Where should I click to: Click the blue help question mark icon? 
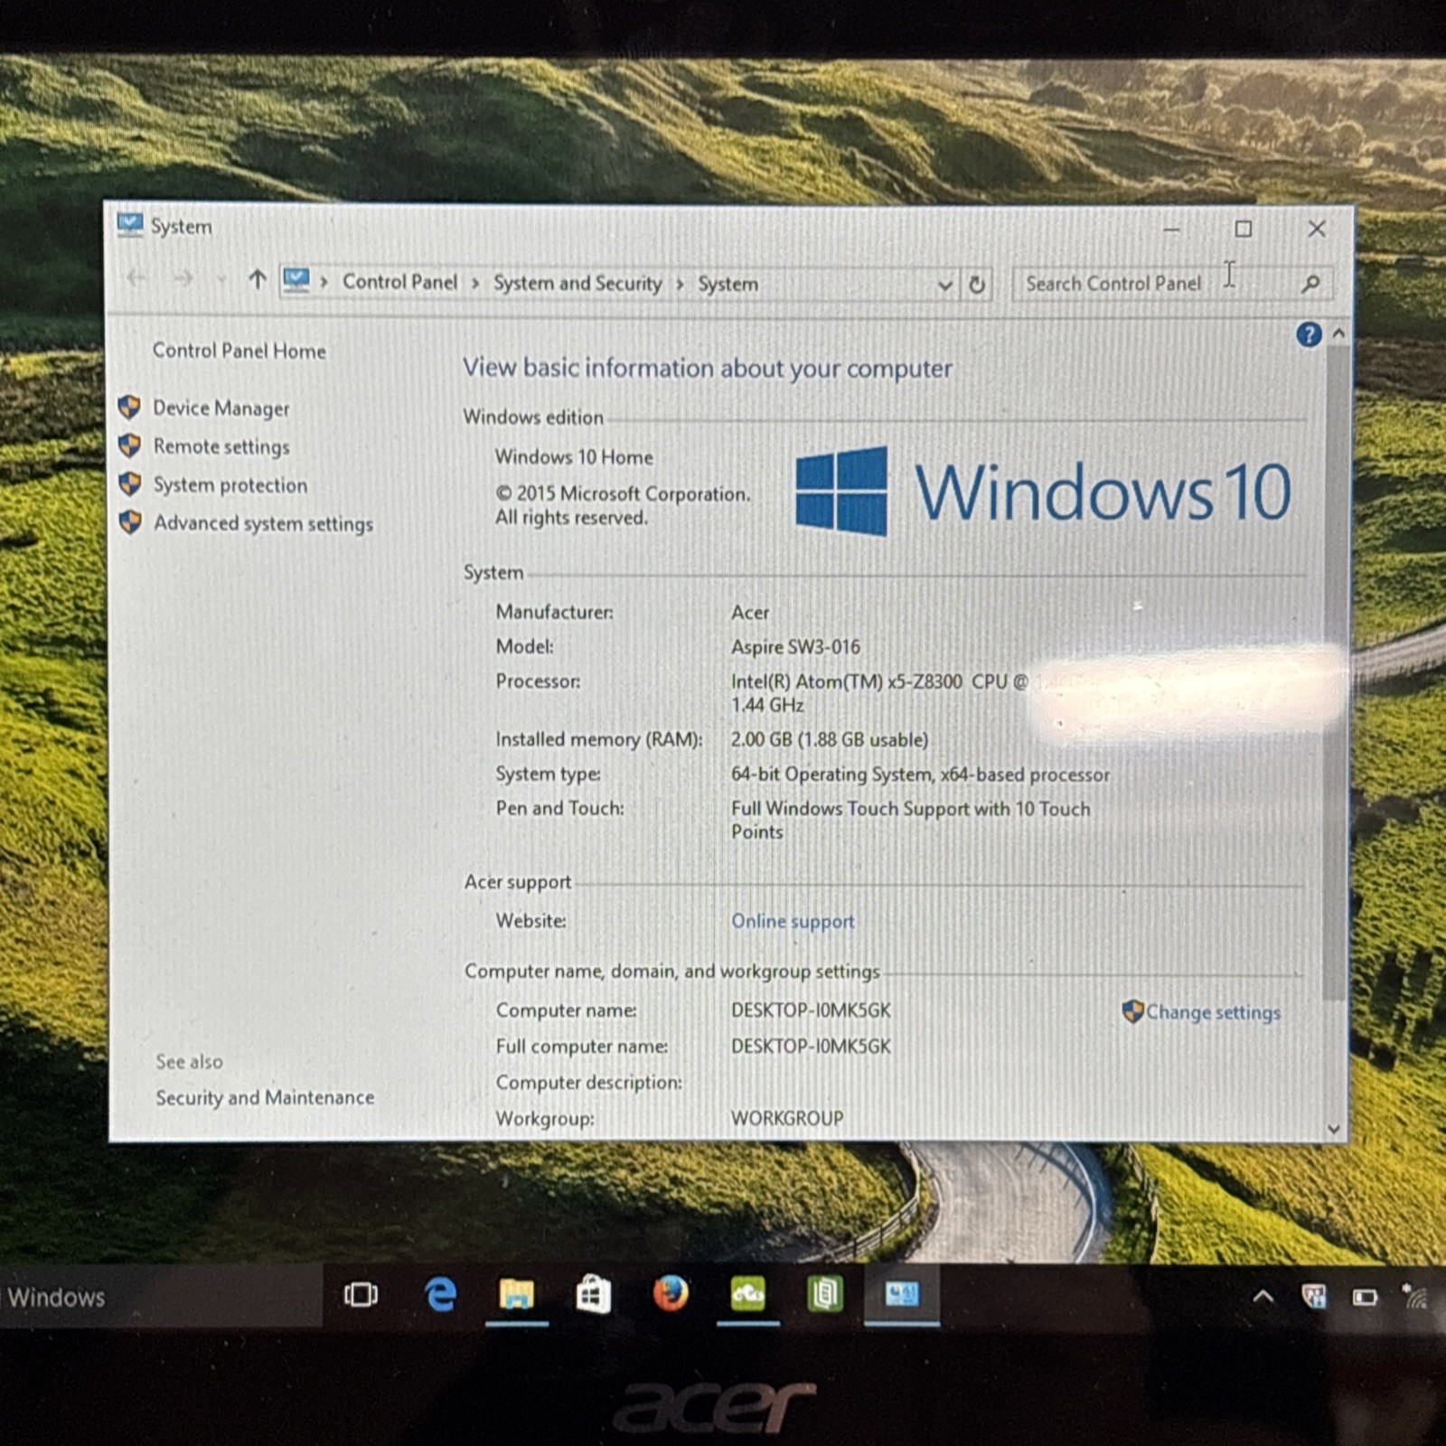point(1308,334)
